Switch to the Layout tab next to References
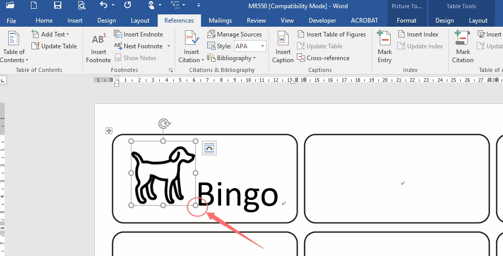This screenshot has height=256, width=503. point(140,21)
